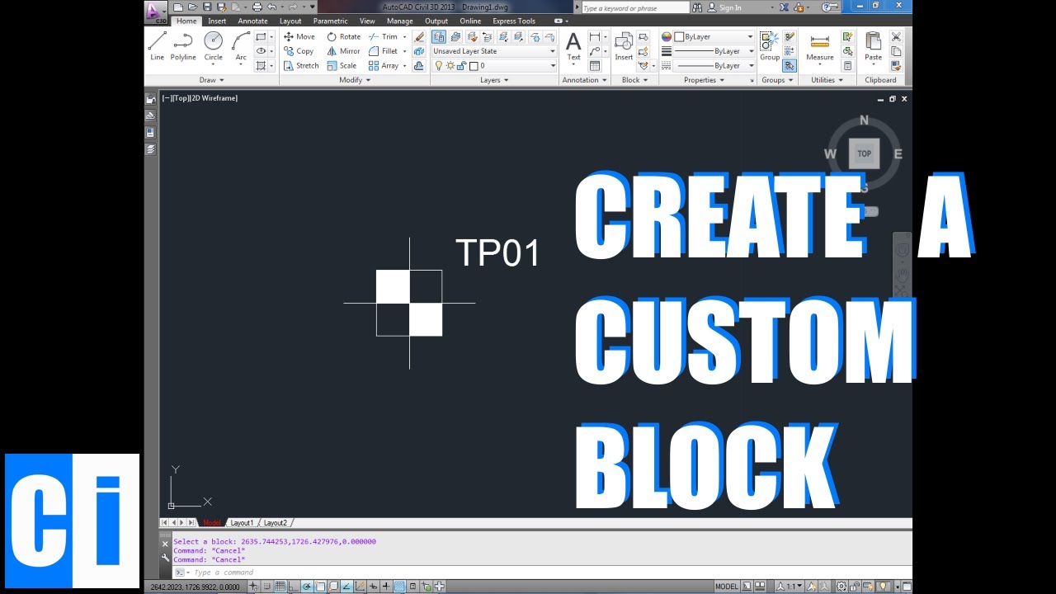This screenshot has width=1056, height=594.
Task: Select the Scale tool
Action: point(342,65)
